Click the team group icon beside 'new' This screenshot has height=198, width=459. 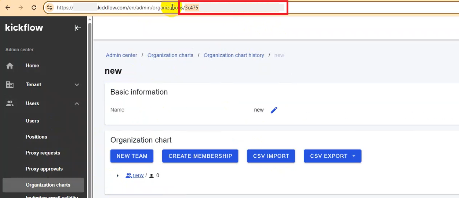(128, 176)
